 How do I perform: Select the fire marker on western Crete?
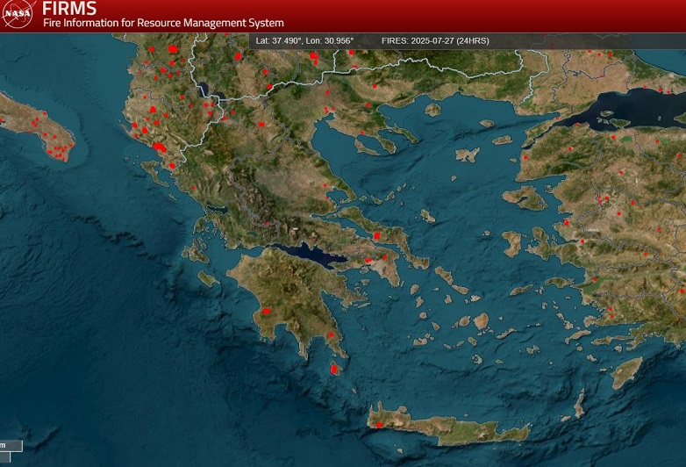click(x=379, y=425)
